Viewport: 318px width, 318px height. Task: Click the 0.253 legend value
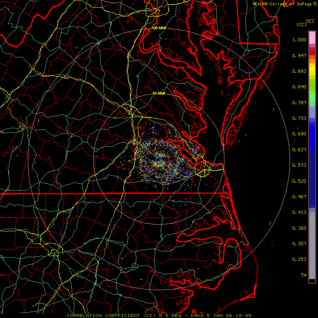click(299, 259)
